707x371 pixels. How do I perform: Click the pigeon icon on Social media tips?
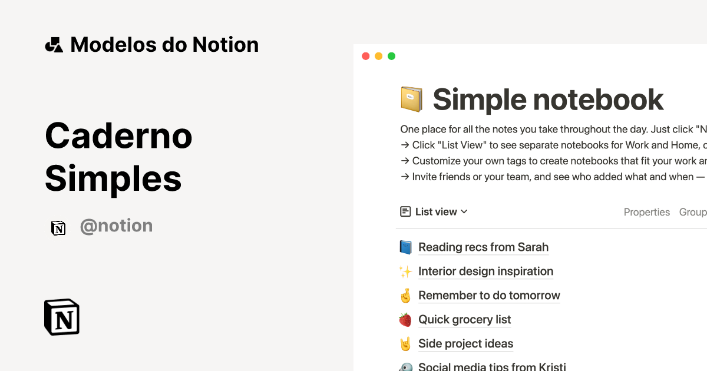point(405,366)
